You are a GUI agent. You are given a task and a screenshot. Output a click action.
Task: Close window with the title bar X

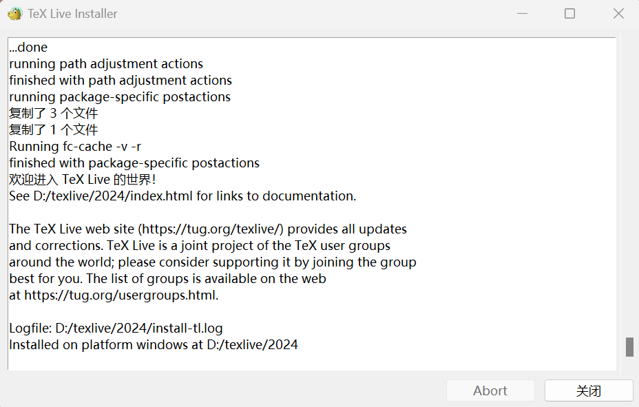click(618, 14)
